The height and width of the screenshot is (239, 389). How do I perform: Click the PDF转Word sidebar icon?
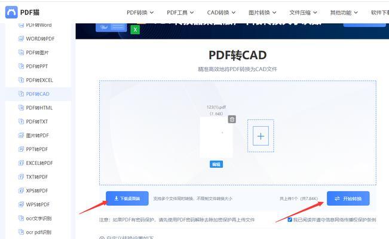click(x=21, y=25)
